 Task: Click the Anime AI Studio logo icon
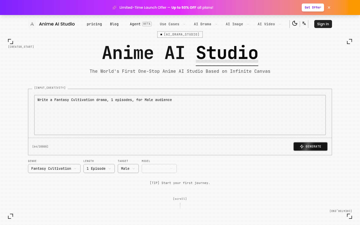coord(32,24)
